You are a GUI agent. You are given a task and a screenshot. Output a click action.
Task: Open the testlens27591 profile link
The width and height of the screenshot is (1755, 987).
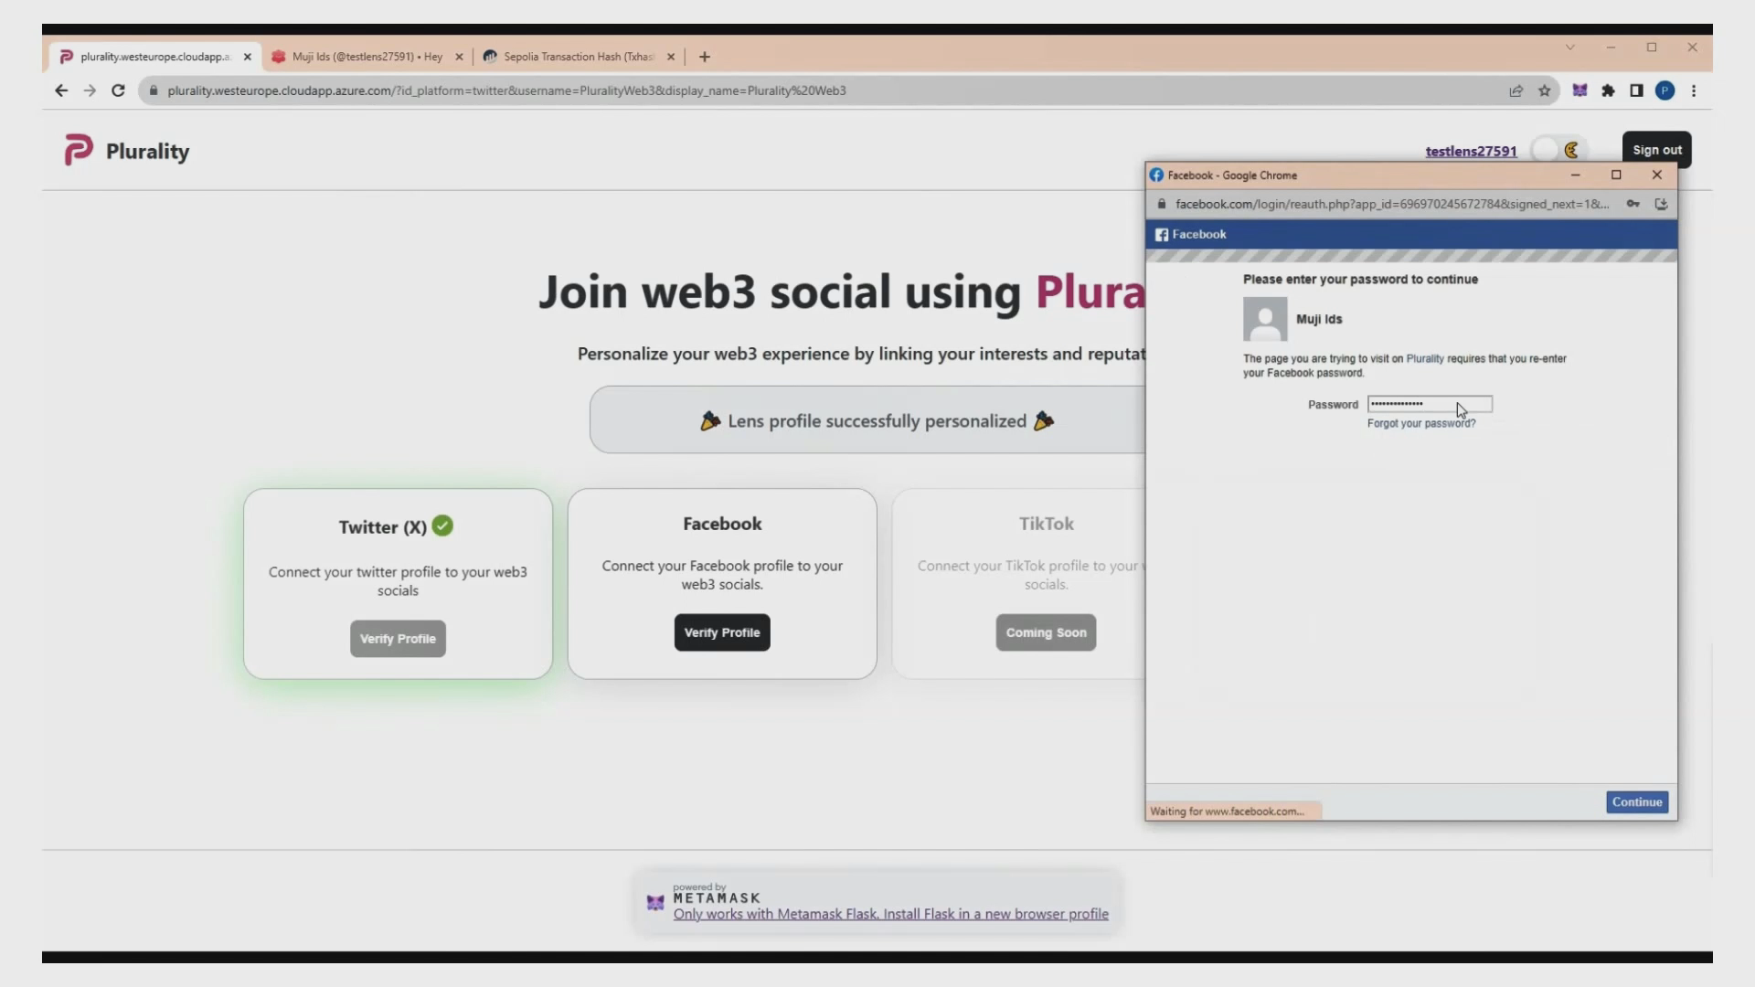click(x=1471, y=151)
